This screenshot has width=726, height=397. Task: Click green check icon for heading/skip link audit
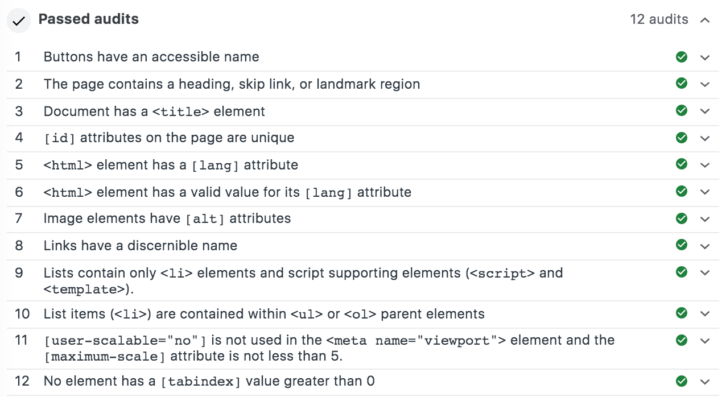click(x=681, y=84)
